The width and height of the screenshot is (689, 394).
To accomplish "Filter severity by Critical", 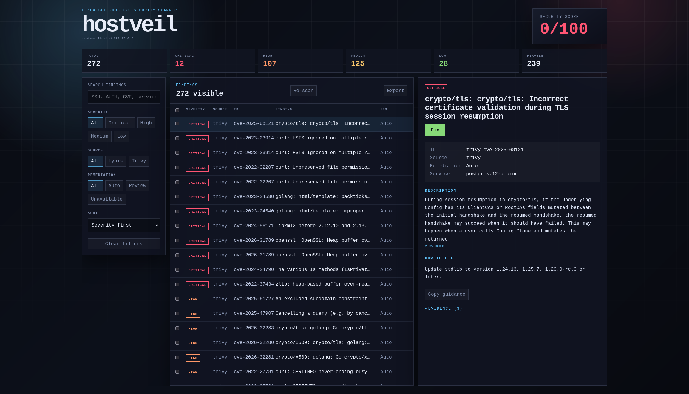I will click(120, 123).
